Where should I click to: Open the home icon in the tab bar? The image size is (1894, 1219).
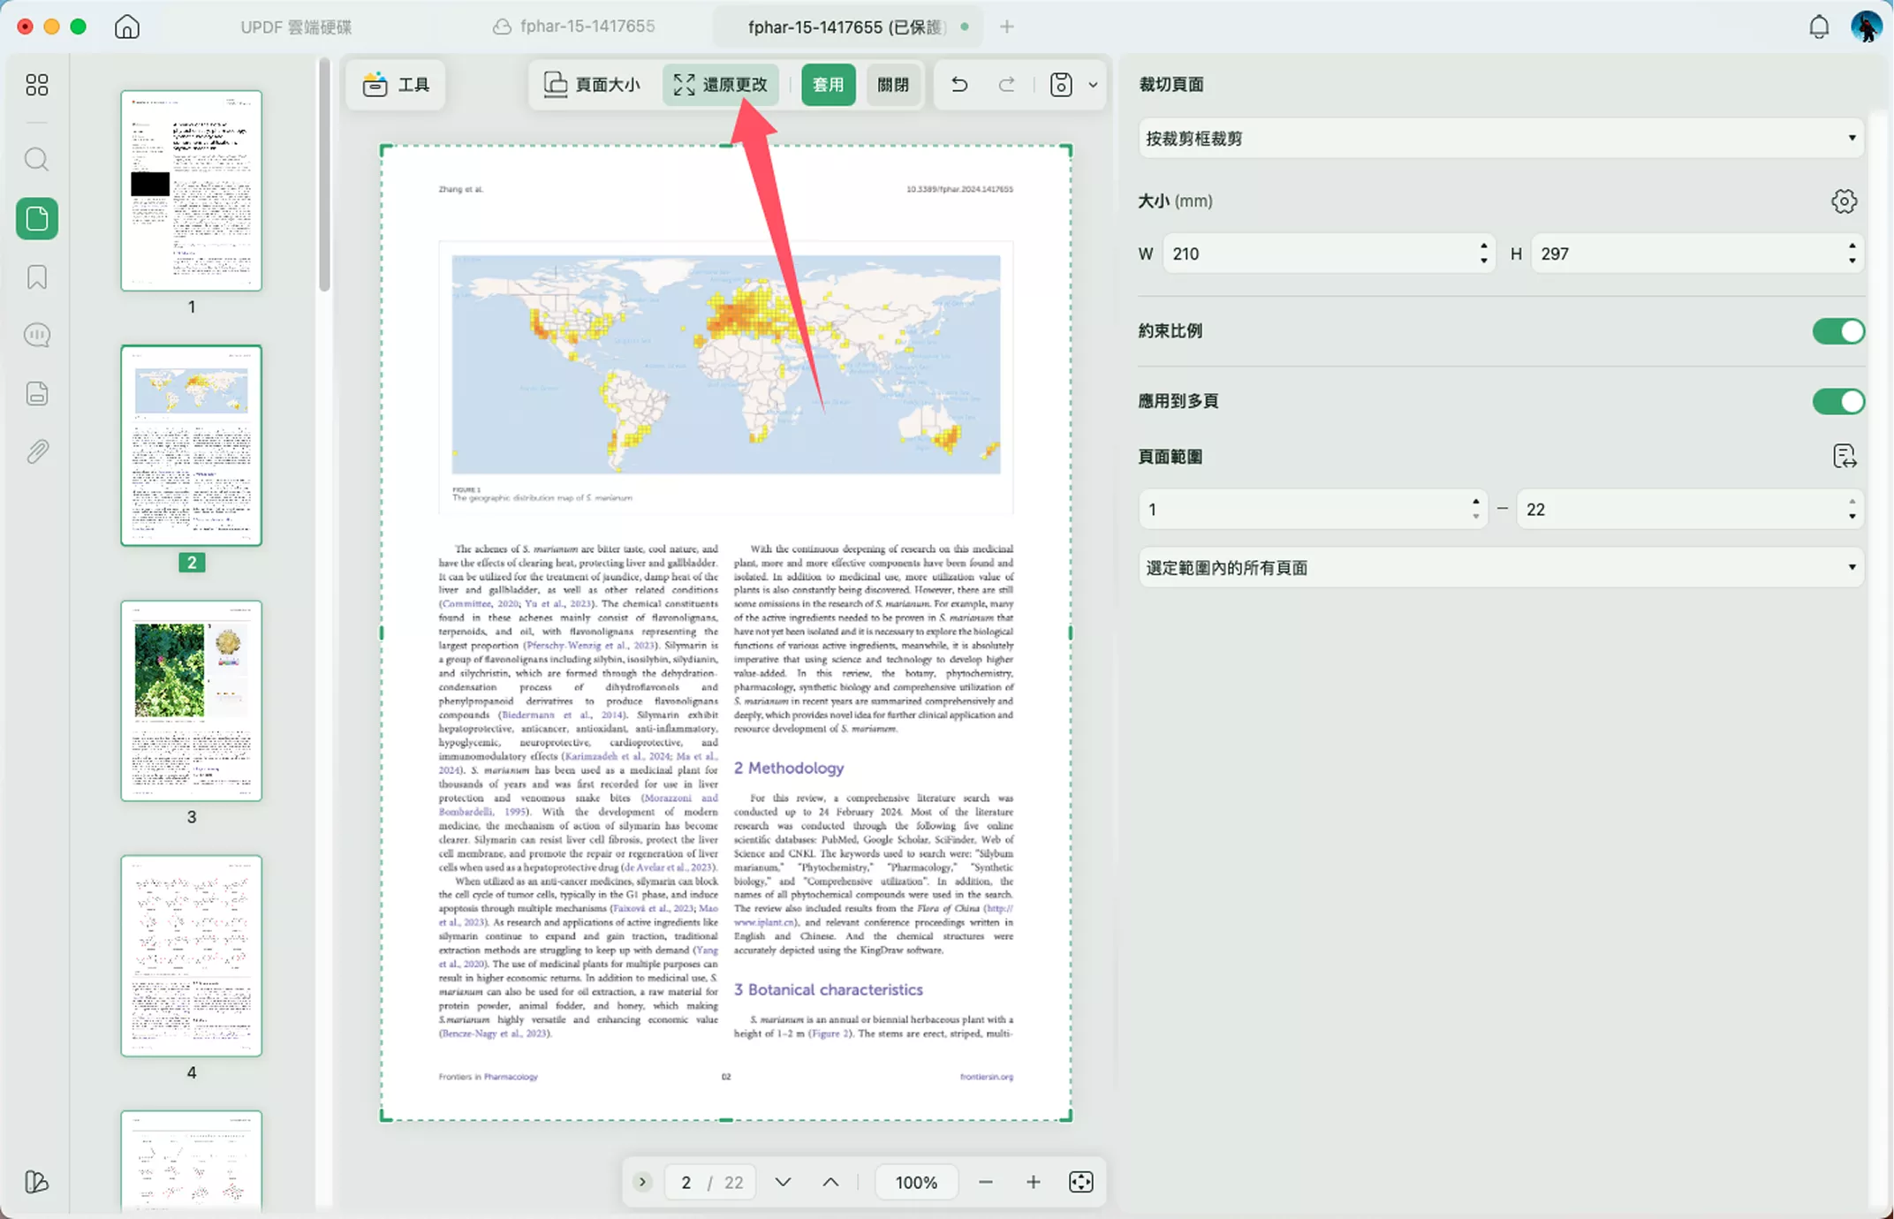(x=127, y=26)
